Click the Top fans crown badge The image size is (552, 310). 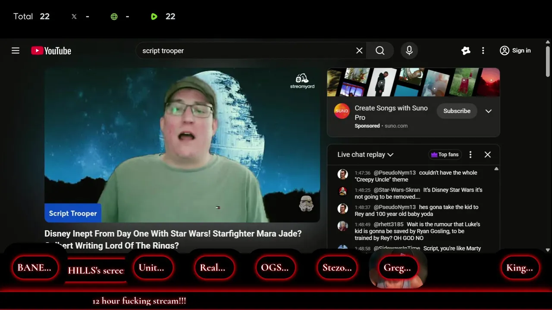[x=445, y=155]
